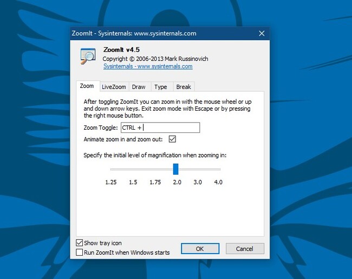Set magnification slider to 3.0 mark
Screen dimensions: 352x279
tap(197, 169)
